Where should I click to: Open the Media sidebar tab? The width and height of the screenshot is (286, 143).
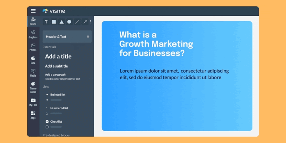[x=33, y=73]
